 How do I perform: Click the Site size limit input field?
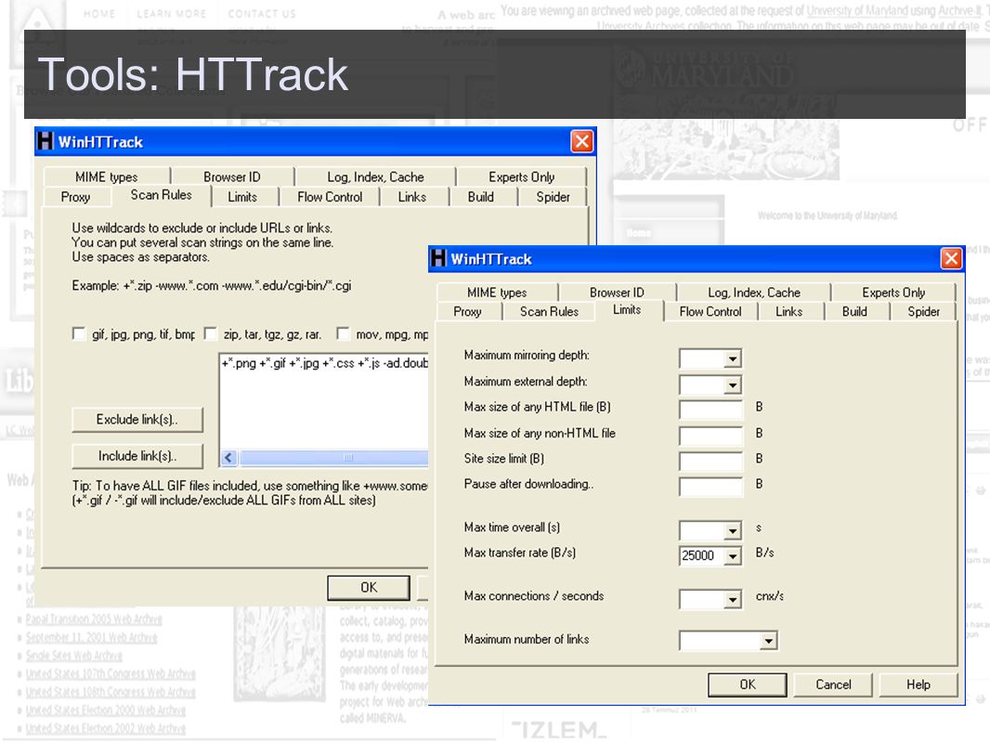coord(711,461)
